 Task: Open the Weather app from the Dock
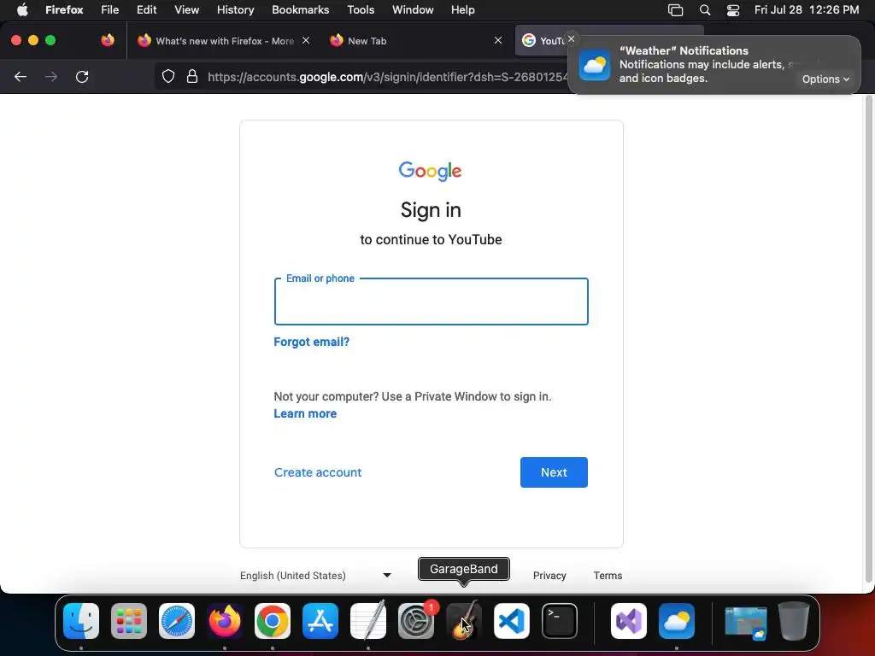tap(677, 621)
